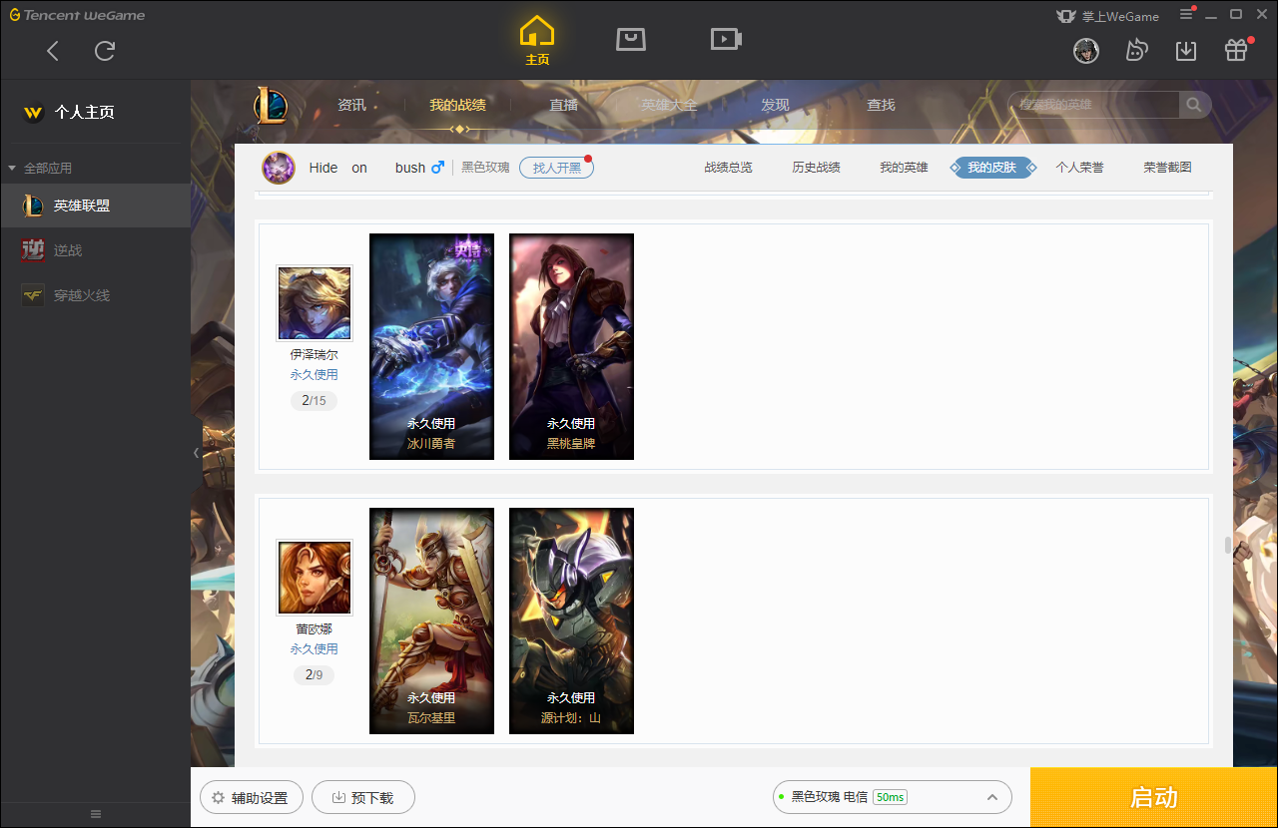Select 穿越火线 in the sidebar
Viewport: 1278px width, 828px height.
[95, 295]
